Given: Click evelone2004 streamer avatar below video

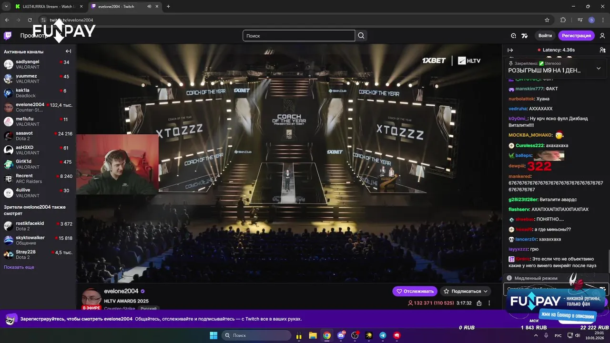Looking at the screenshot, I should click(x=91, y=299).
